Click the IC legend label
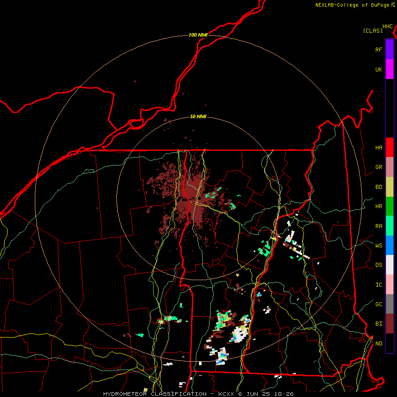Viewport: 397px width, 397px height. [x=378, y=285]
